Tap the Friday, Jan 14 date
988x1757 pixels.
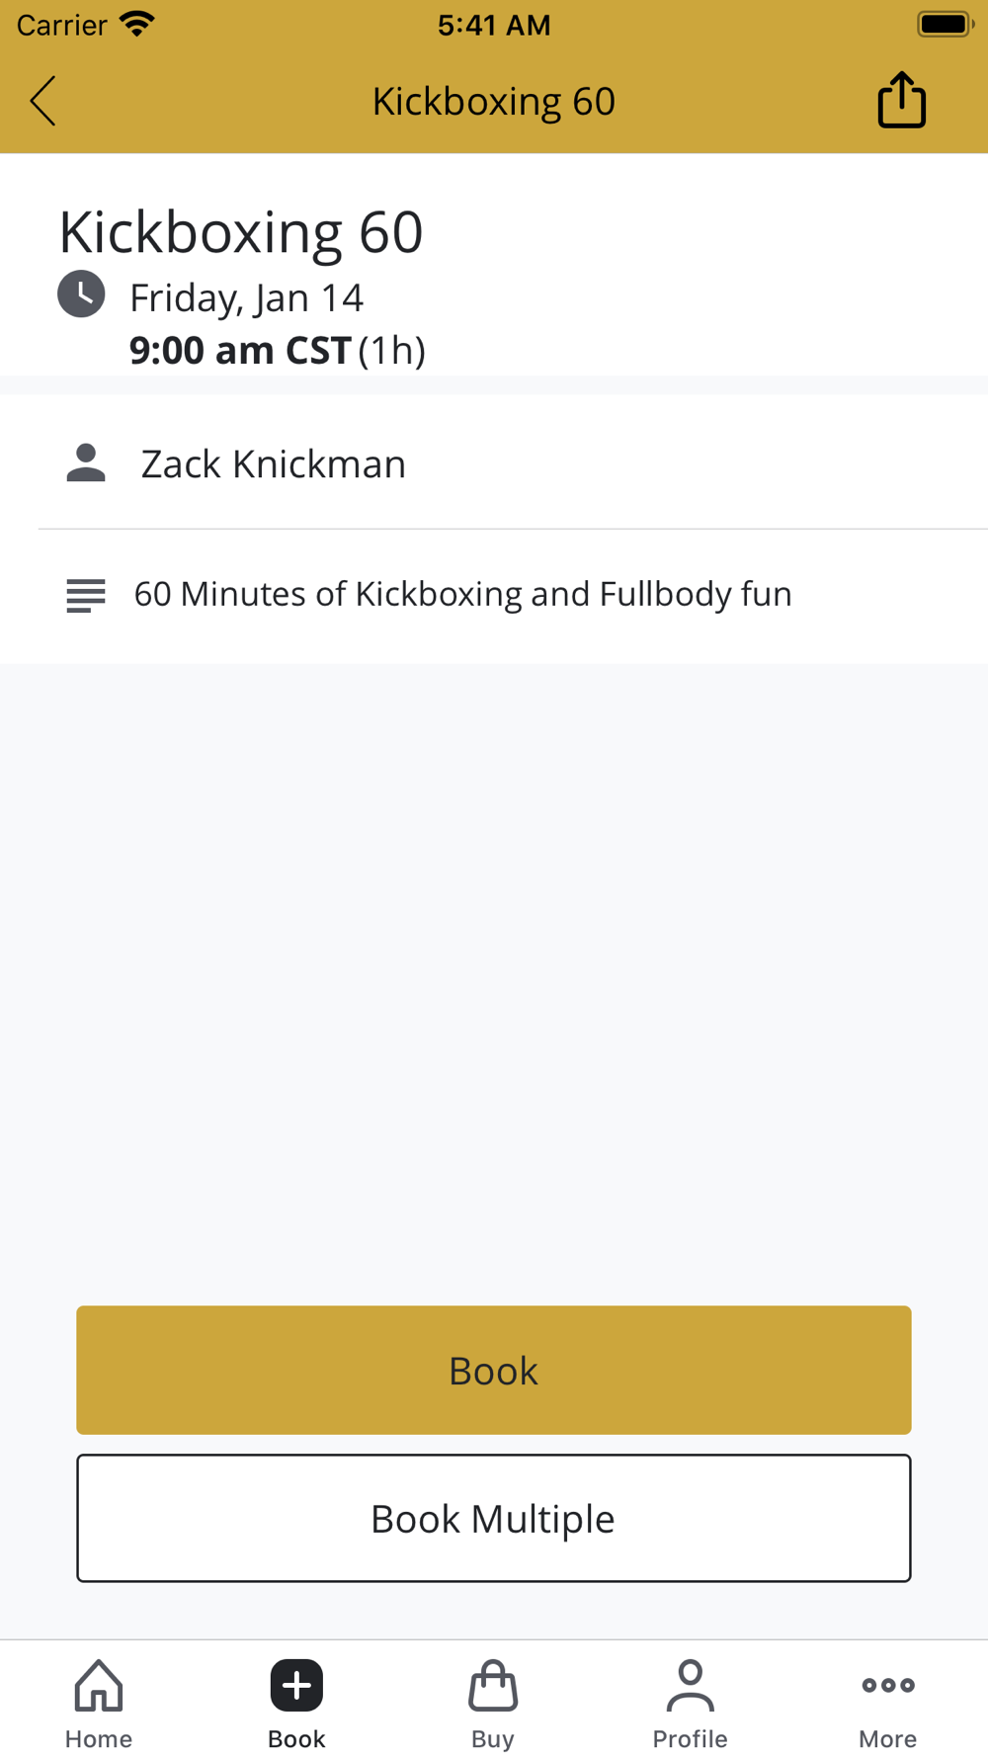pos(246,297)
